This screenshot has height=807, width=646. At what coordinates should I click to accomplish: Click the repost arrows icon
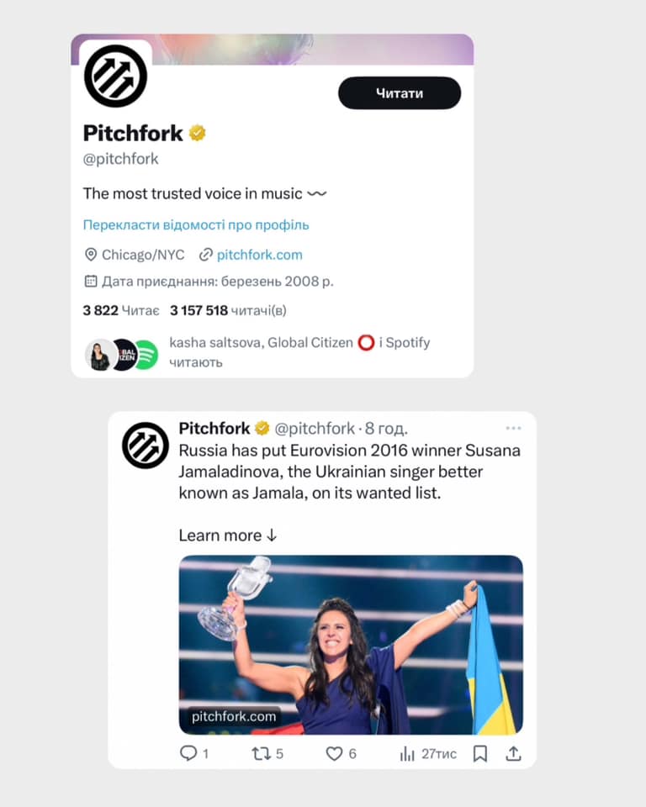point(262,754)
